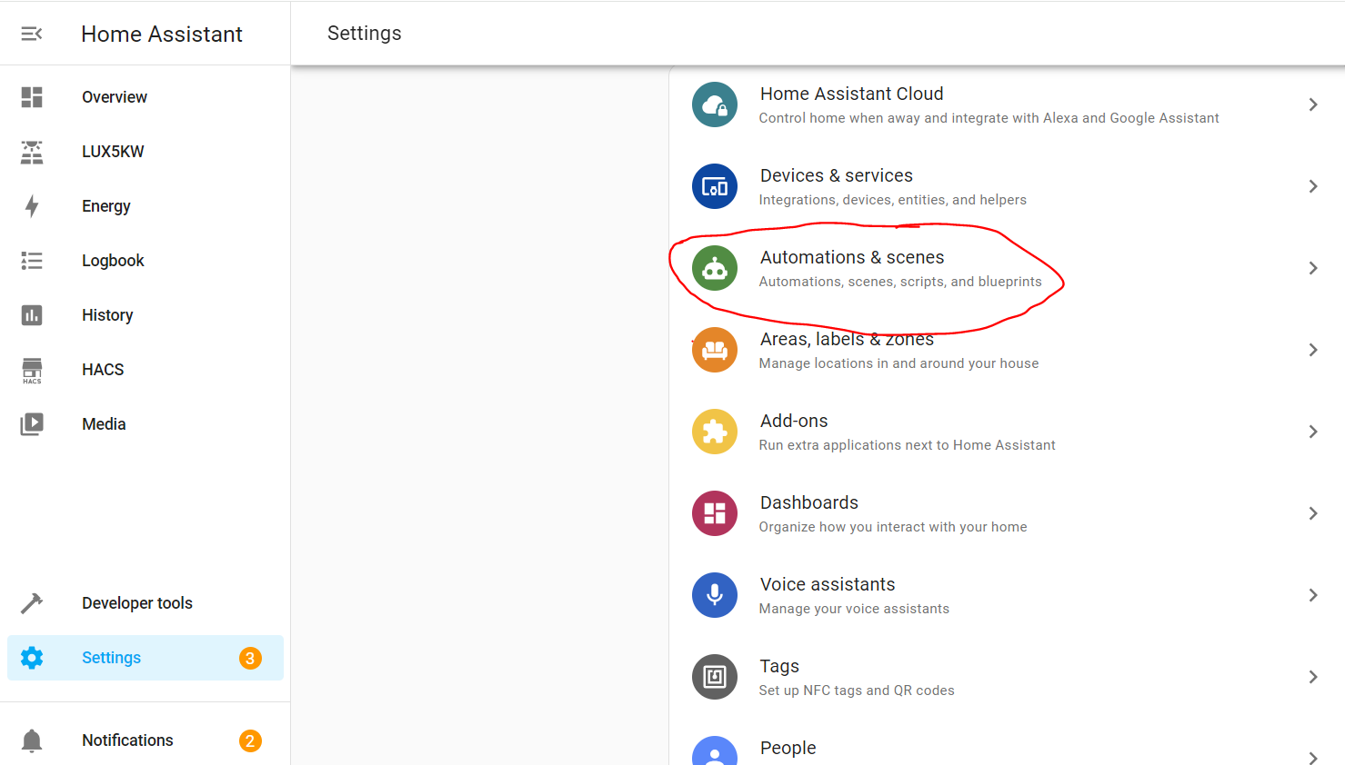Click the People avatar icon
The image size is (1345, 765).
[715, 750]
